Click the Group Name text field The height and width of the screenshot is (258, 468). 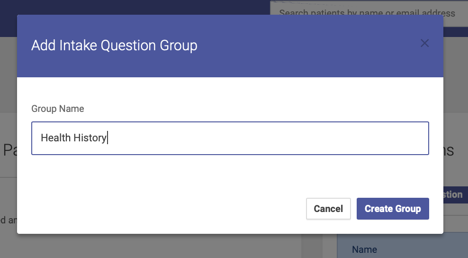tap(230, 138)
